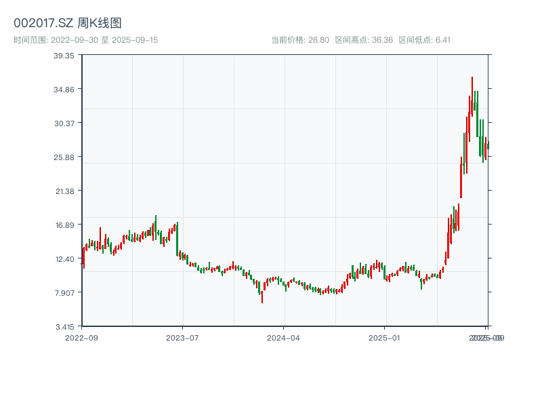
Task: Click the 002017.SZ 周K线图 chart title
Action: (x=68, y=23)
